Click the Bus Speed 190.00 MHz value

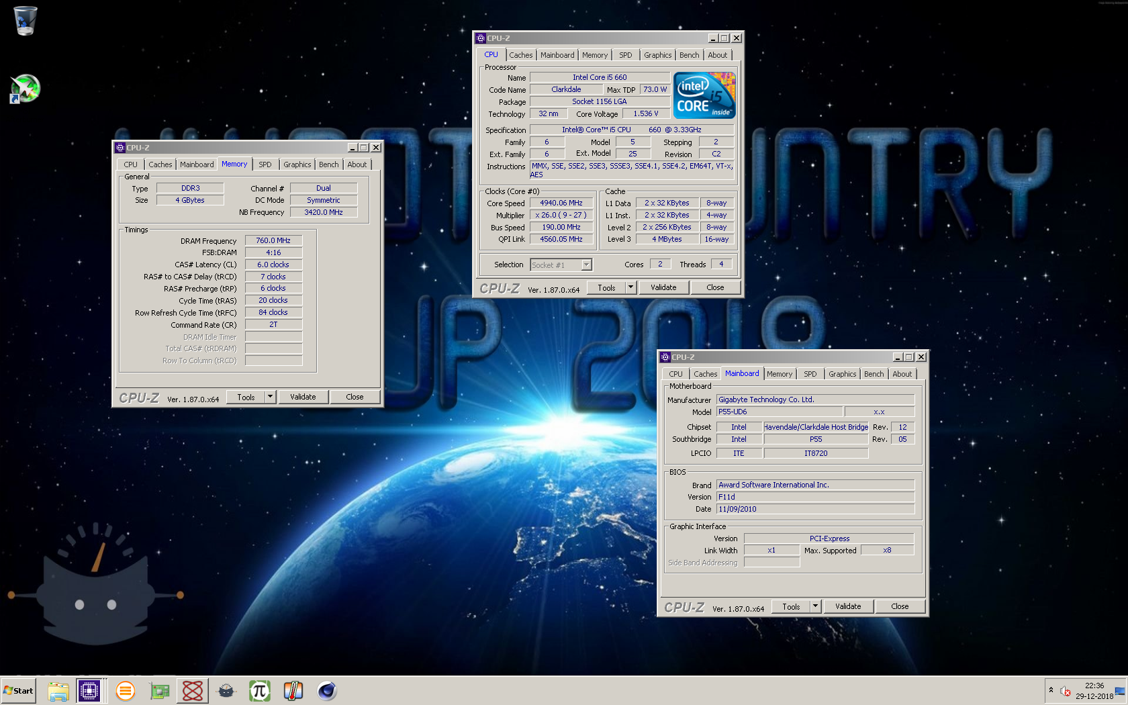(x=561, y=227)
